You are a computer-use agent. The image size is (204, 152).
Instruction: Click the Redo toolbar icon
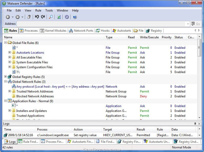click(43, 17)
